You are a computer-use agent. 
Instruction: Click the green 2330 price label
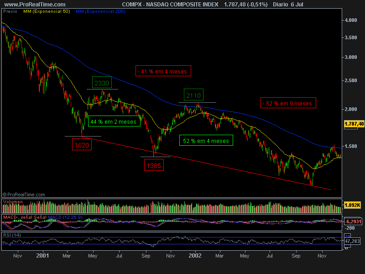coord(102,83)
